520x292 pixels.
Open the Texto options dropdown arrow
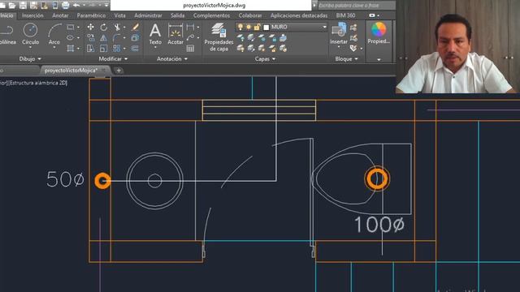click(x=155, y=48)
